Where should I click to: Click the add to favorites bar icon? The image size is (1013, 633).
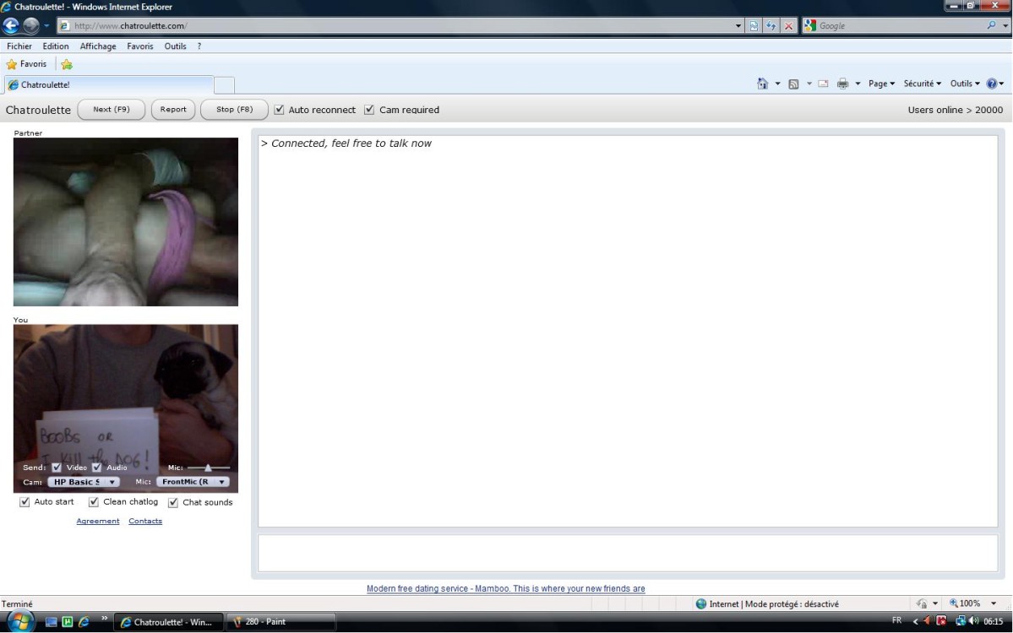click(67, 64)
